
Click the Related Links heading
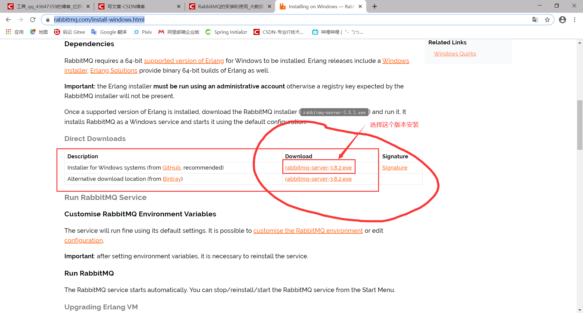coord(447,43)
